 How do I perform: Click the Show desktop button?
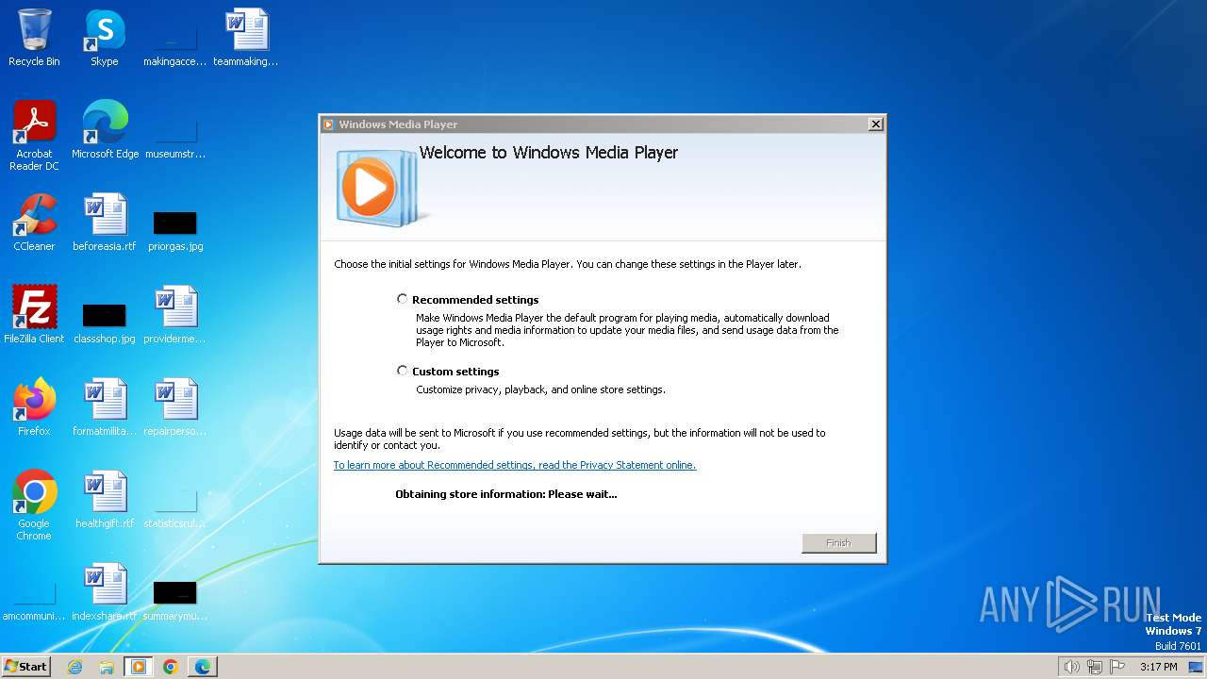pos(1196,667)
